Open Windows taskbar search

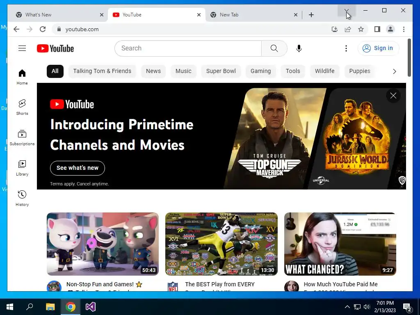point(30,307)
